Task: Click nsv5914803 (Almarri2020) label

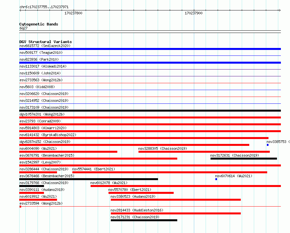Action: coord(43,128)
